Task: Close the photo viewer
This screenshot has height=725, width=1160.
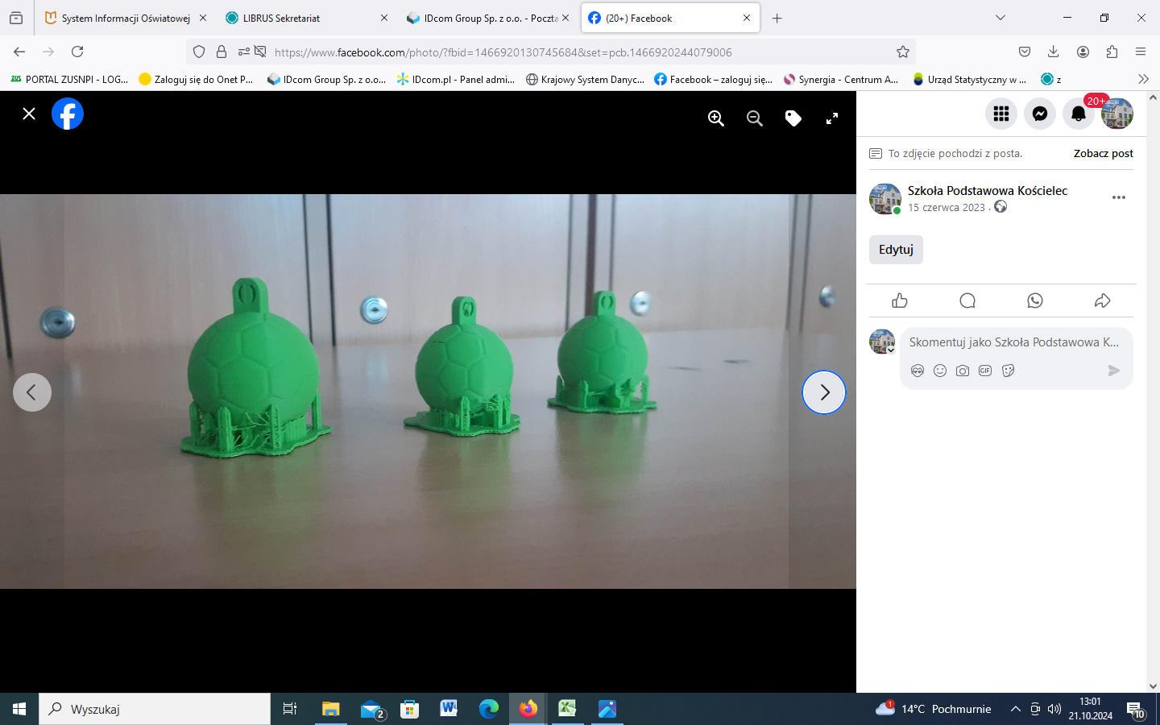Action: point(29,114)
